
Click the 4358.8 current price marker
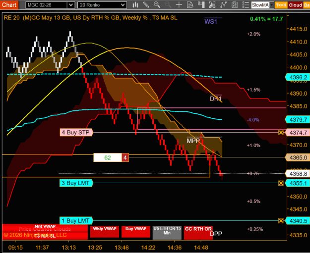point(297,174)
